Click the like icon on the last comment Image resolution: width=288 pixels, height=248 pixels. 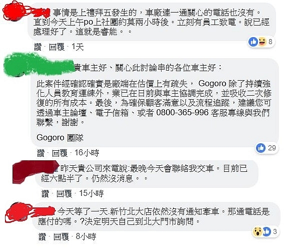pos(266,231)
